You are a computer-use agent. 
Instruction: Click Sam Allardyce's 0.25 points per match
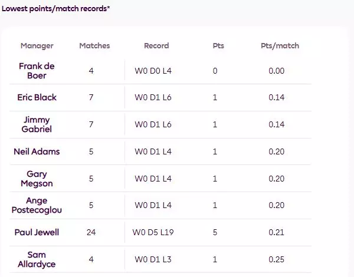pos(276,259)
